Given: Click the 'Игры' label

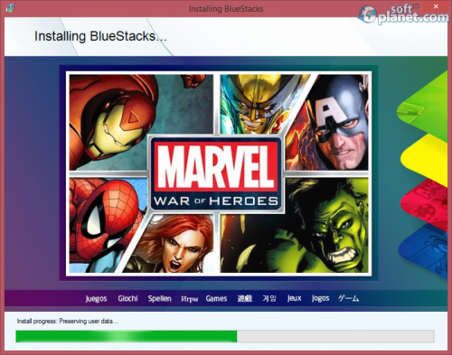Looking at the screenshot, I should point(189,299).
